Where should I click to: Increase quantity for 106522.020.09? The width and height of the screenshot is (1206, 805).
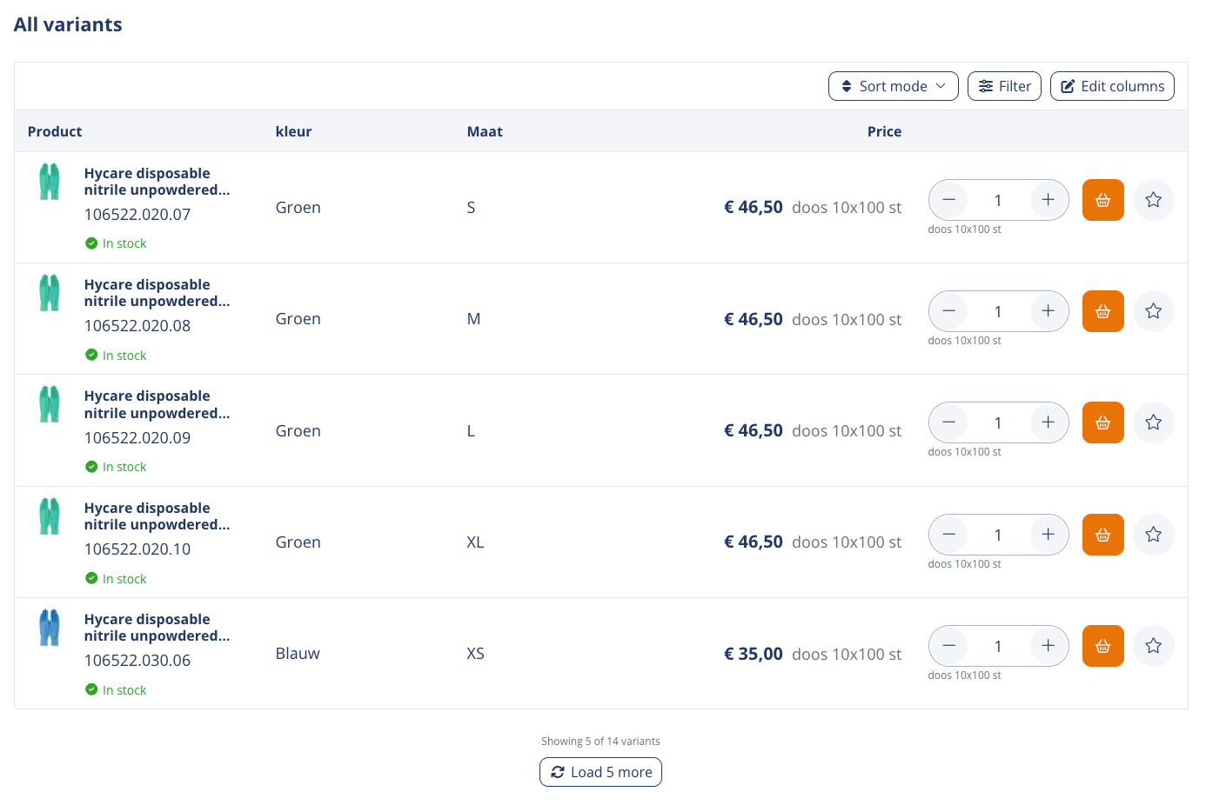(x=1049, y=422)
